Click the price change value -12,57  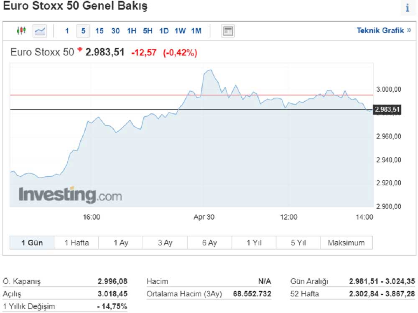[144, 53]
